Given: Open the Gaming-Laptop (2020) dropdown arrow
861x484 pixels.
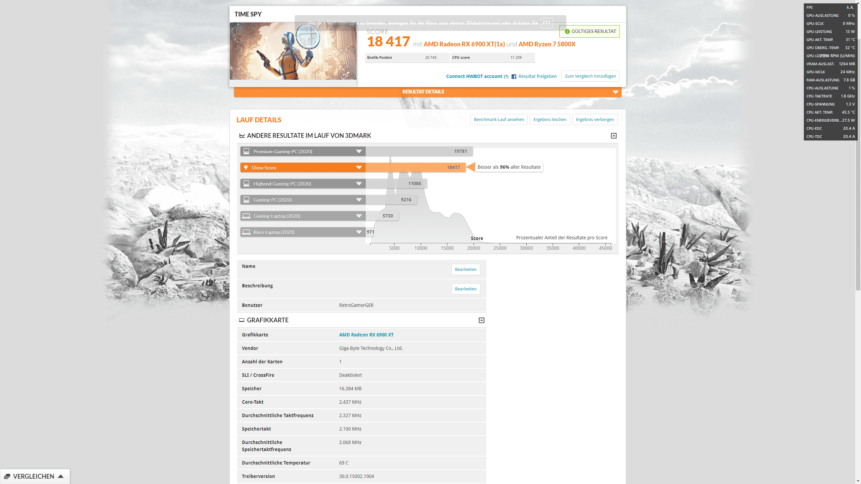Looking at the screenshot, I should 359,216.
